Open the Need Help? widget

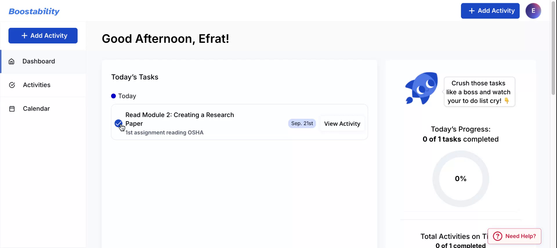(514, 236)
